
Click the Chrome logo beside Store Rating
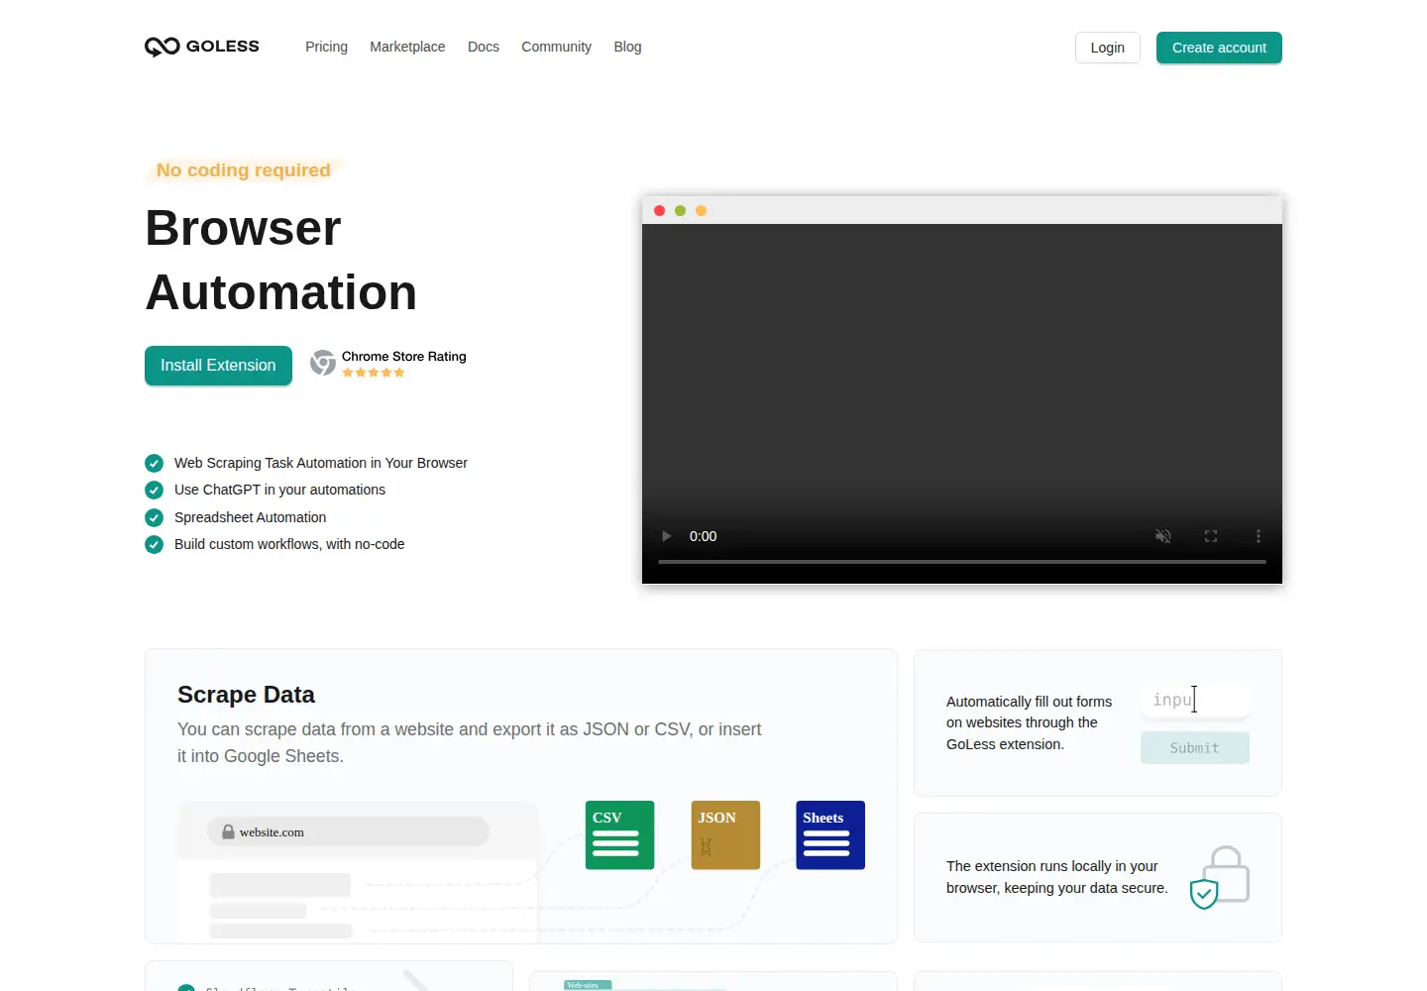323,364
